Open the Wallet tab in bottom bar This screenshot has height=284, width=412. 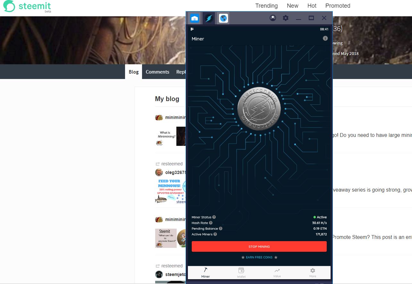(x=241, y=272)
